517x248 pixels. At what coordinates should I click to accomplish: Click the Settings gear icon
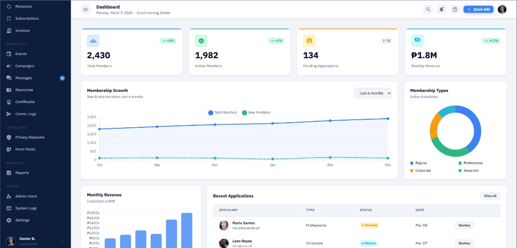coord(9,220)
